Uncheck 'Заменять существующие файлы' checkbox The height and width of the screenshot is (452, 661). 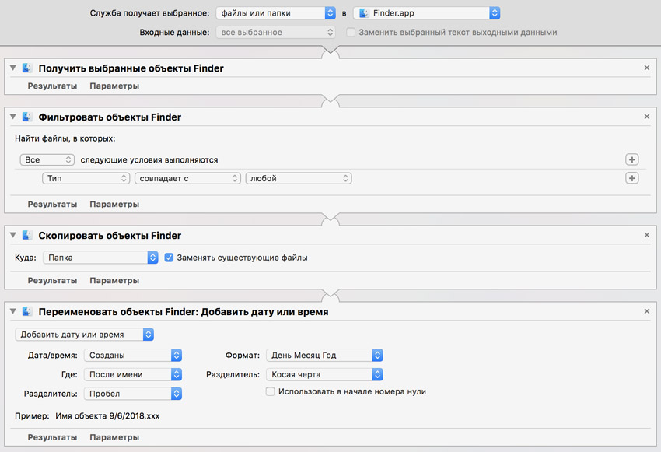169,258
